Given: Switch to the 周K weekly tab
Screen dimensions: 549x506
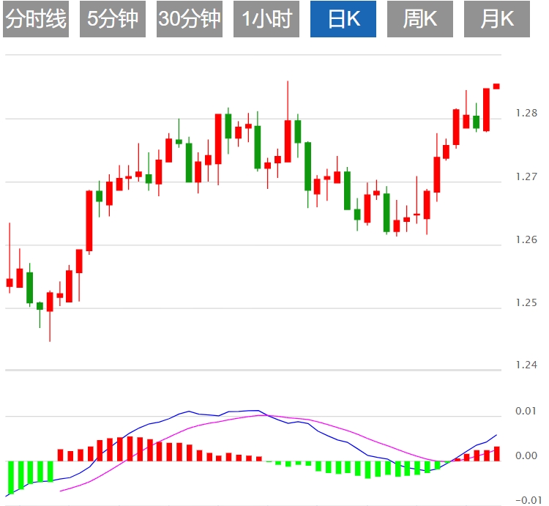Looking at the screenshot, I should (420, 19).
